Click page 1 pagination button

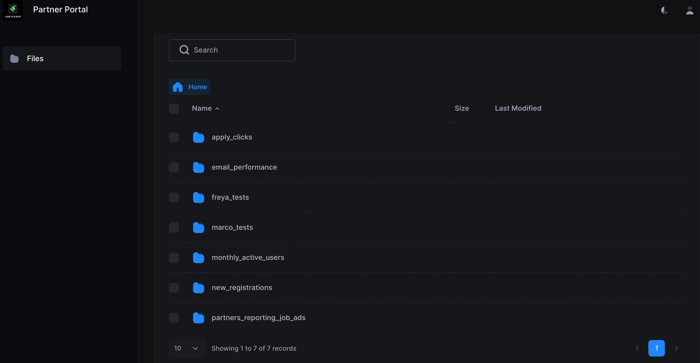pos(656,348)
